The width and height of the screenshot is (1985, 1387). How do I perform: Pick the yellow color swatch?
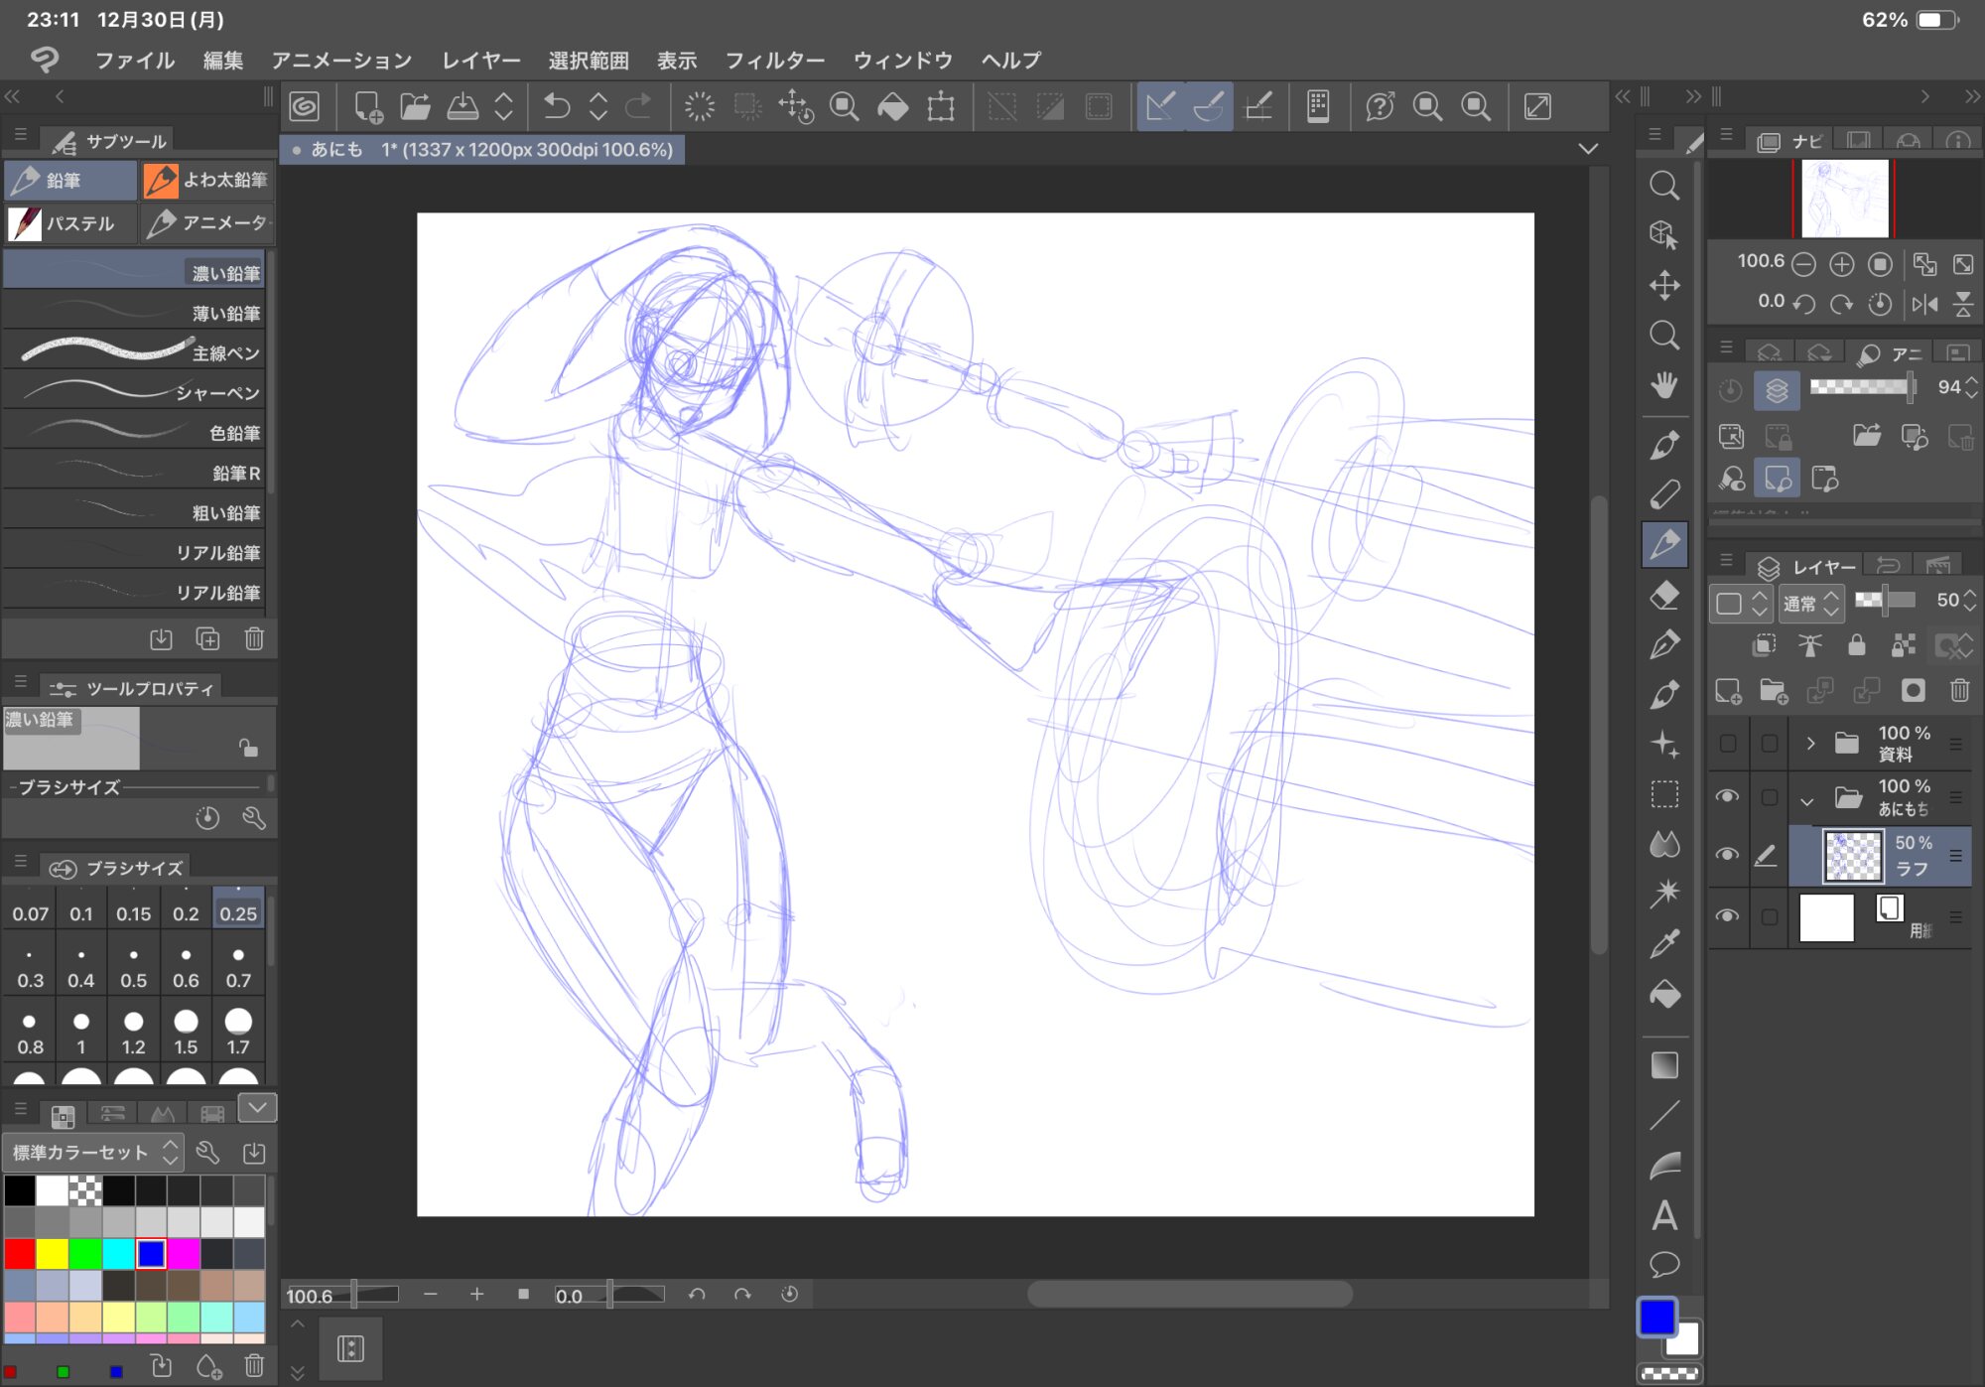pyautogui.click(x=52, y=1254)
